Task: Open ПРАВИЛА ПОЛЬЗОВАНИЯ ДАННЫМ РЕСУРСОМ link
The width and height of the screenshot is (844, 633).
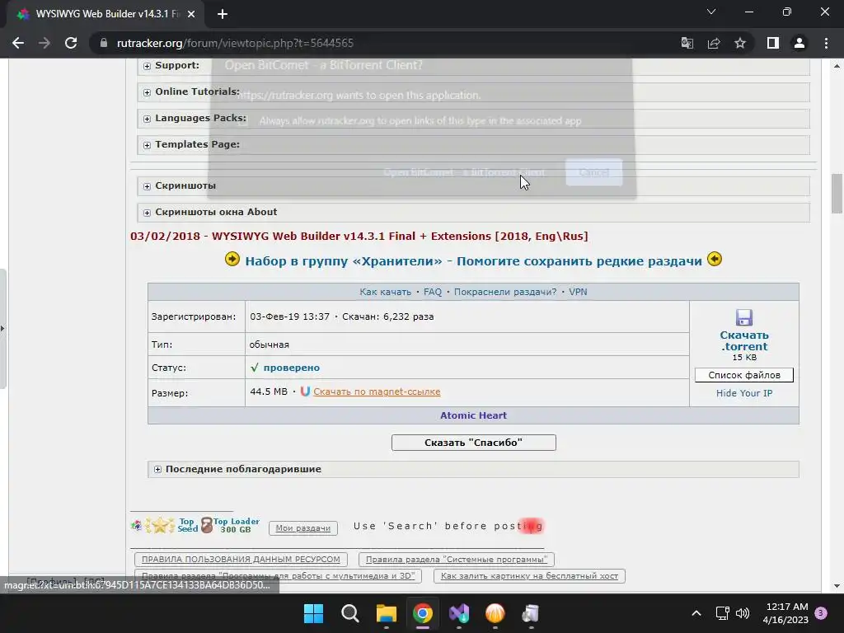Action: tap(241, 560)
